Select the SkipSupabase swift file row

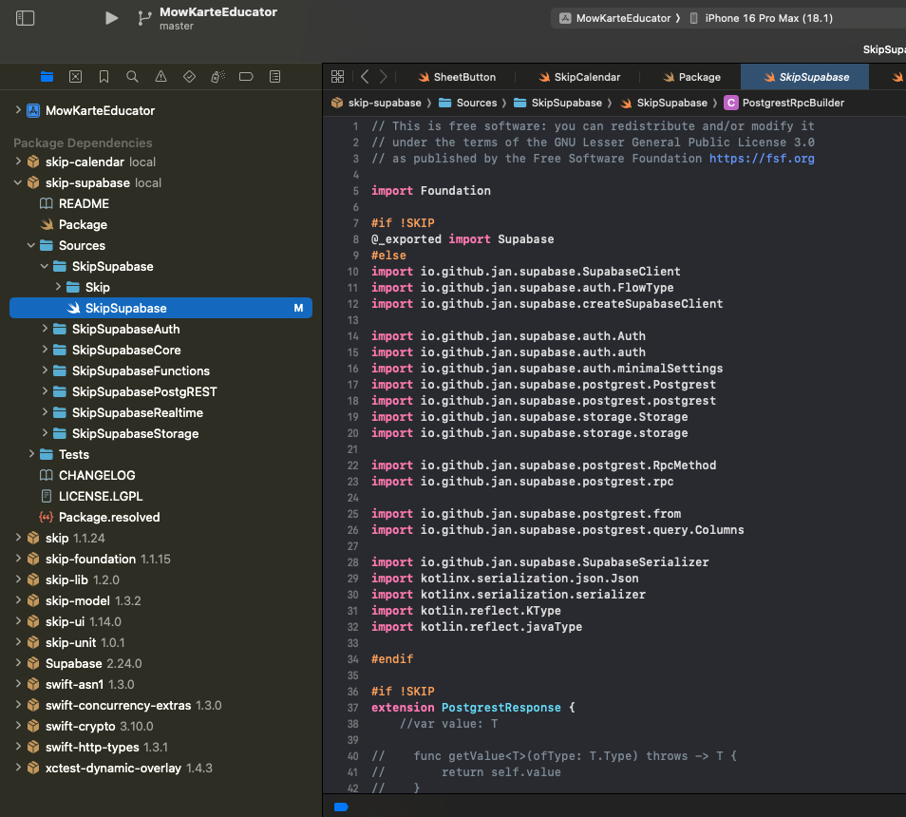coord(161,308)
